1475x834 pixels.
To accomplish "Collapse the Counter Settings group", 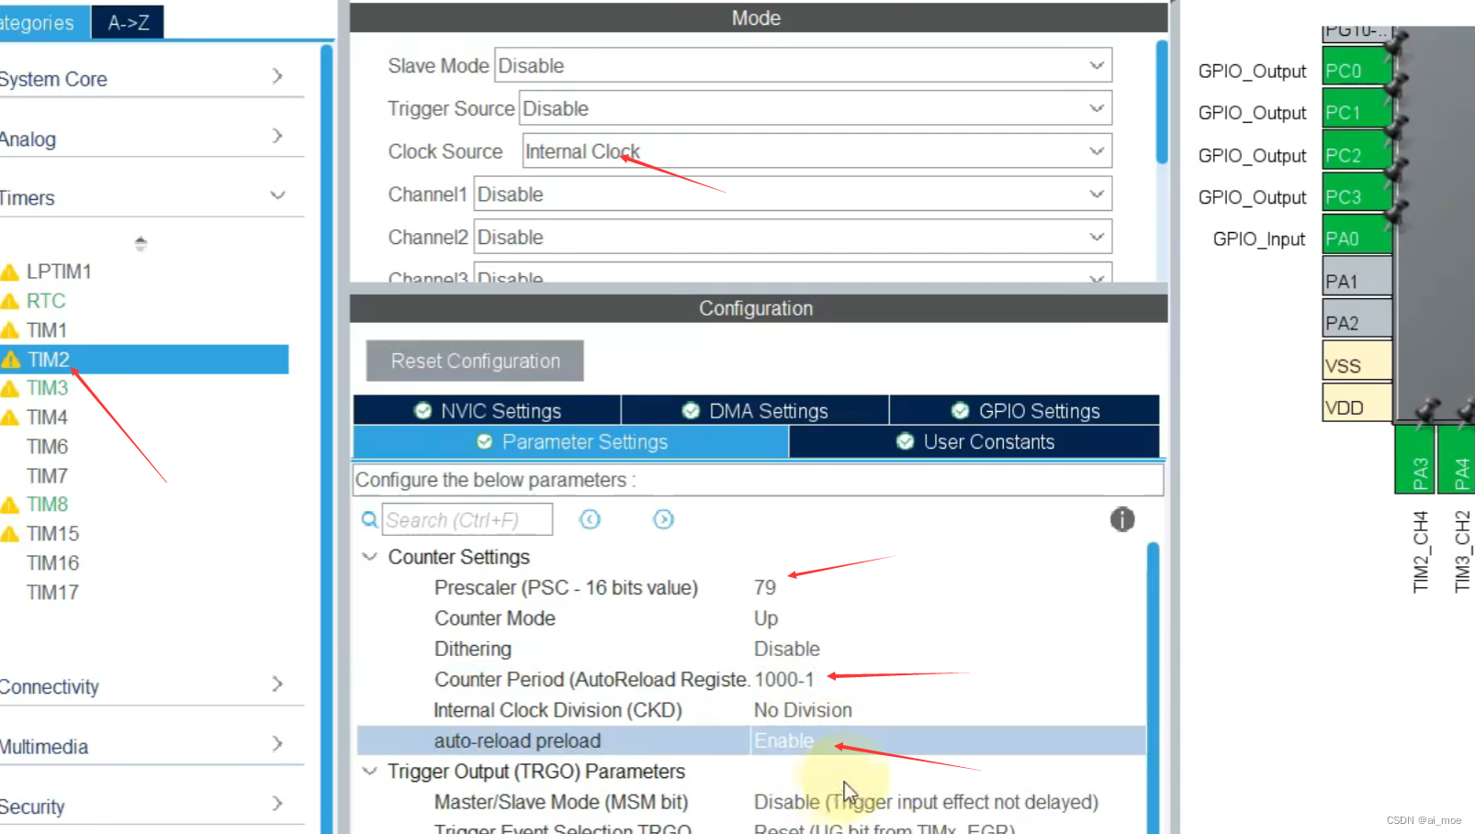I will [x=370, y=557].
